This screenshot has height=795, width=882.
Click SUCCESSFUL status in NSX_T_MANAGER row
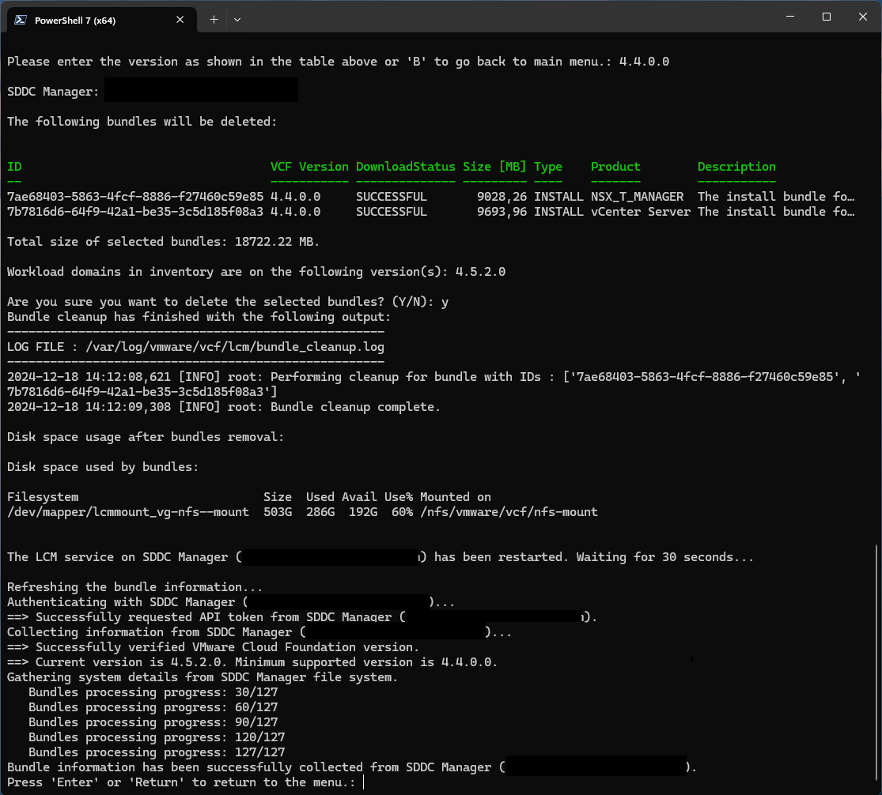coord(392,197)
